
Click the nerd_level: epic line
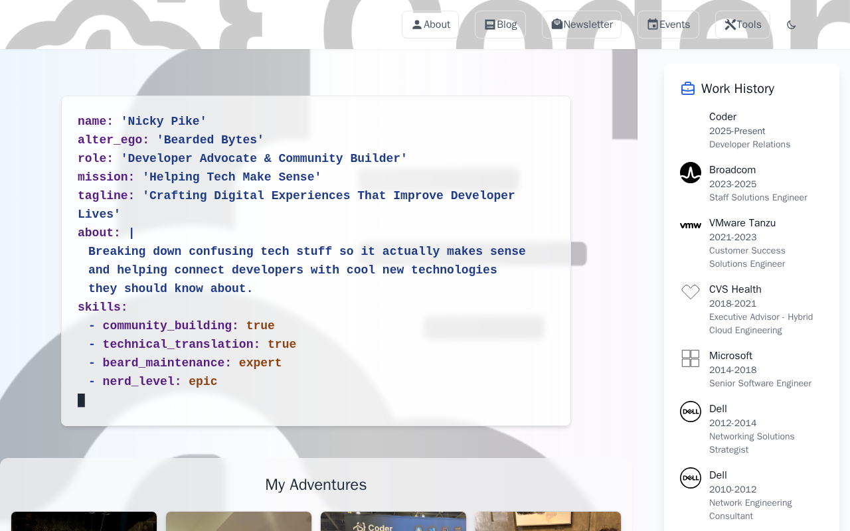coord(153,382)
